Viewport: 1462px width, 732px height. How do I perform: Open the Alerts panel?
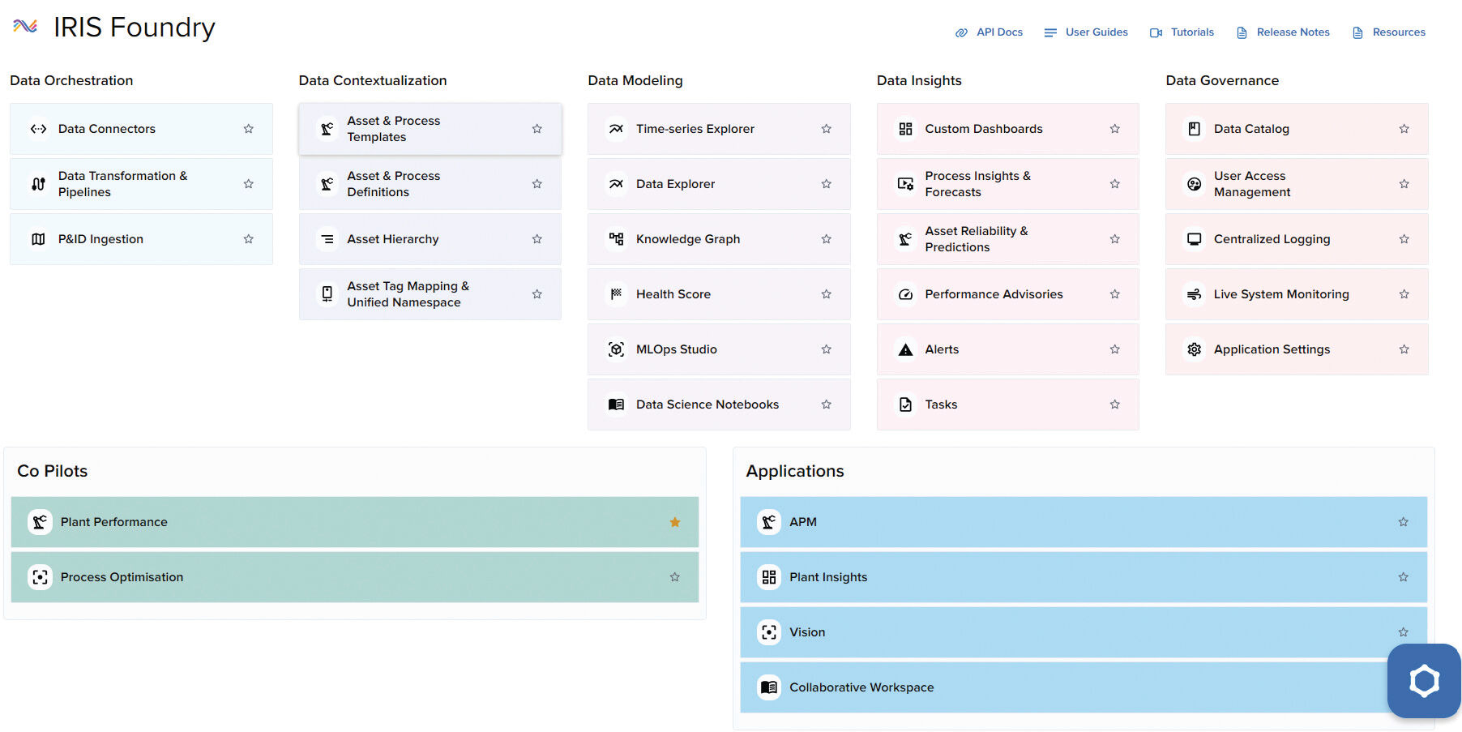pyautogui.click(x=941, y=349)
